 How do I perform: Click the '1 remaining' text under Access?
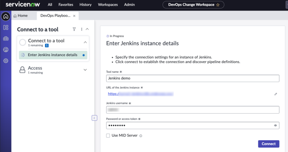click(35, 73)
